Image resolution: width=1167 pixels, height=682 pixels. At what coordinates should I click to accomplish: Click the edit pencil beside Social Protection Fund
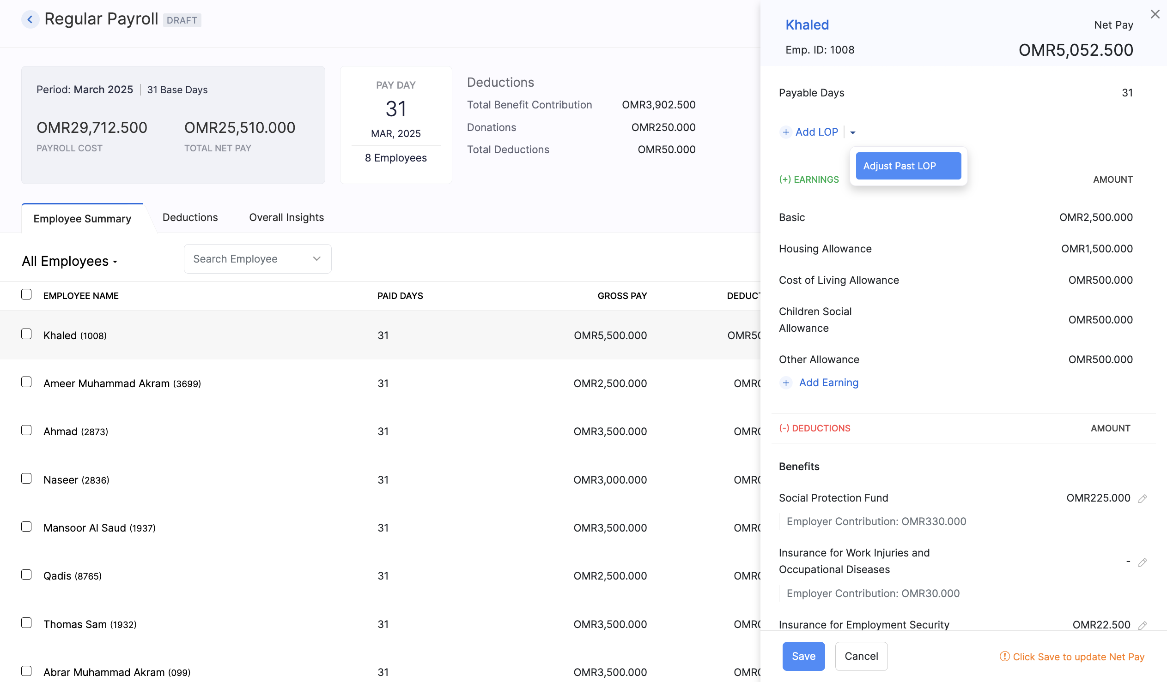pyautogui.click(x=1143, y=497)
